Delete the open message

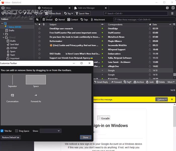pos(160,82)
